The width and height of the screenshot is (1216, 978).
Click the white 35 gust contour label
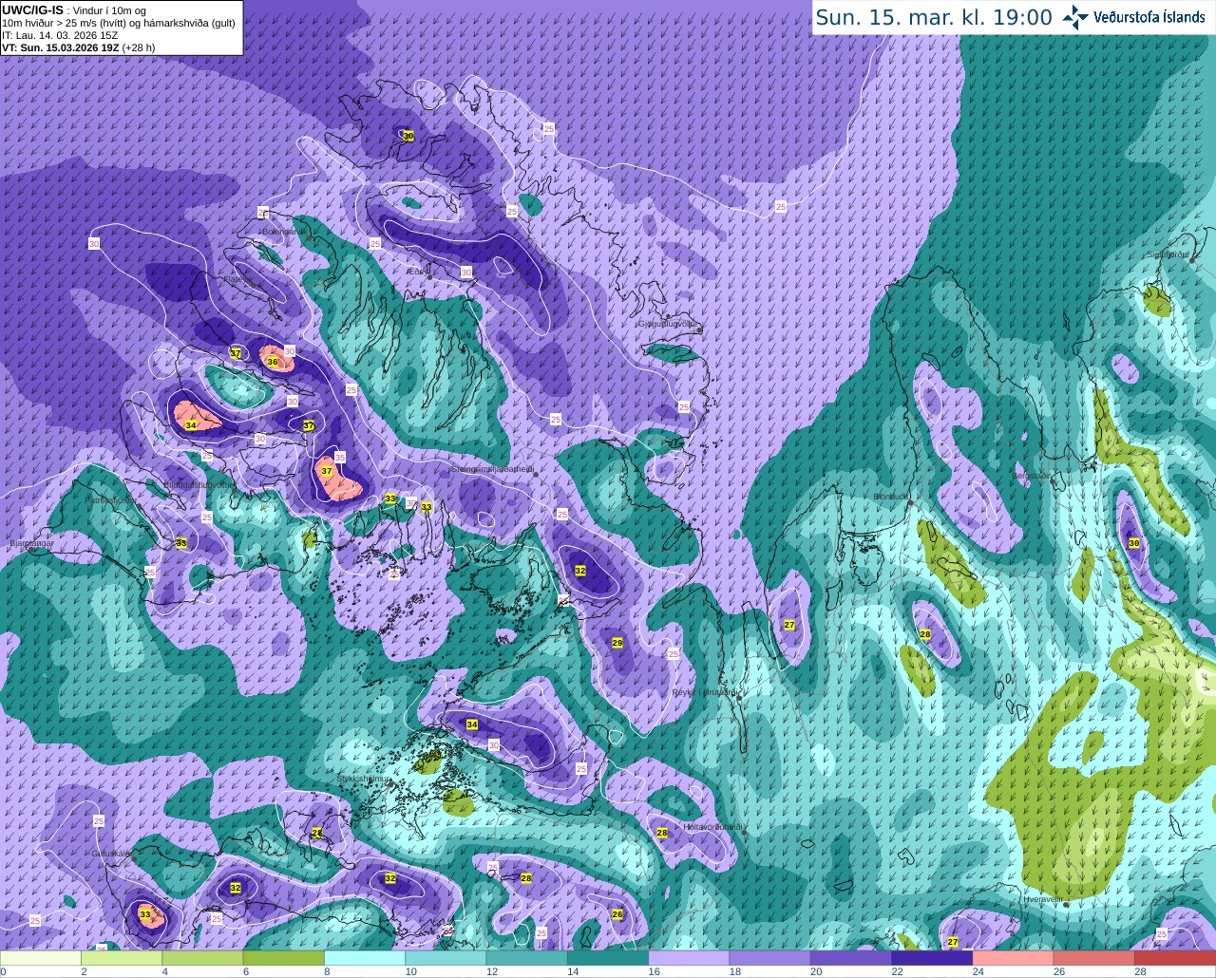click(x=340, y=457)
